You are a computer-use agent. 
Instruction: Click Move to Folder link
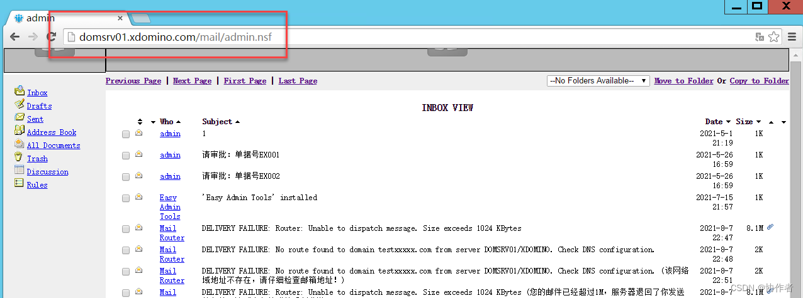(x=684, y=81)
